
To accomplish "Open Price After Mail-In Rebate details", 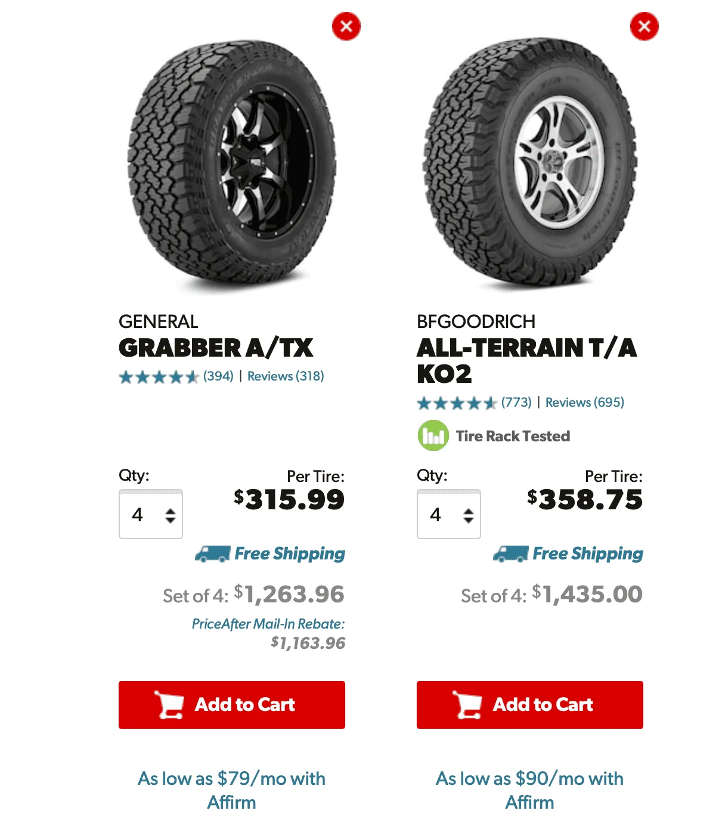I will (x=268, y=624).
